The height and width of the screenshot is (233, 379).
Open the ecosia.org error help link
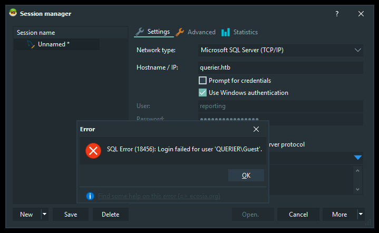(159, 196)
